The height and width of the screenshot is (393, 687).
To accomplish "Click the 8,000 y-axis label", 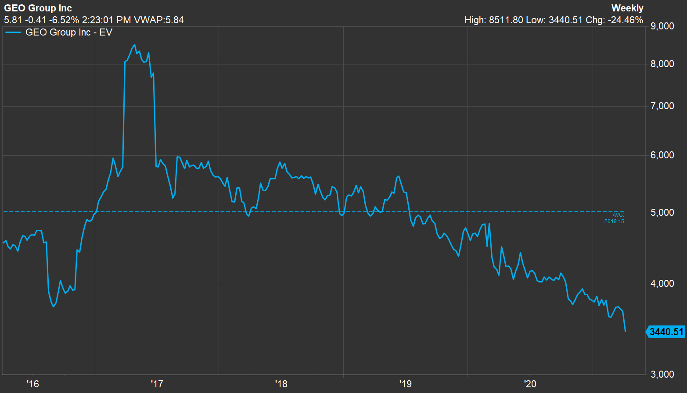I will pyautogui.click(x=662, y=64).
